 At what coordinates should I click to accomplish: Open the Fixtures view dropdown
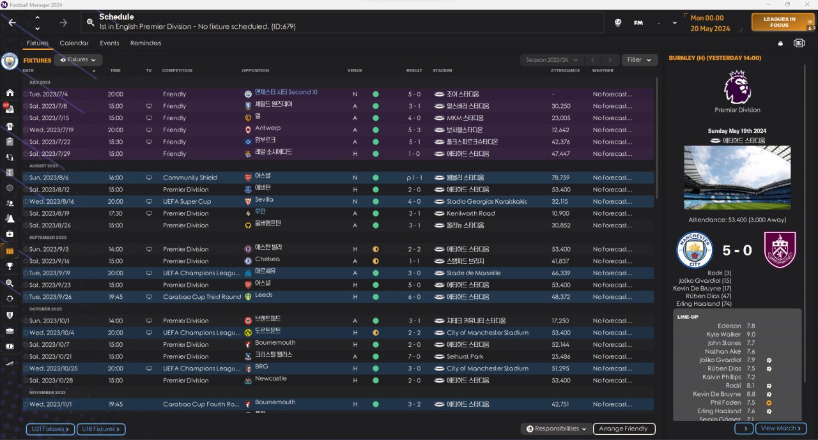[x=78, y=60]
